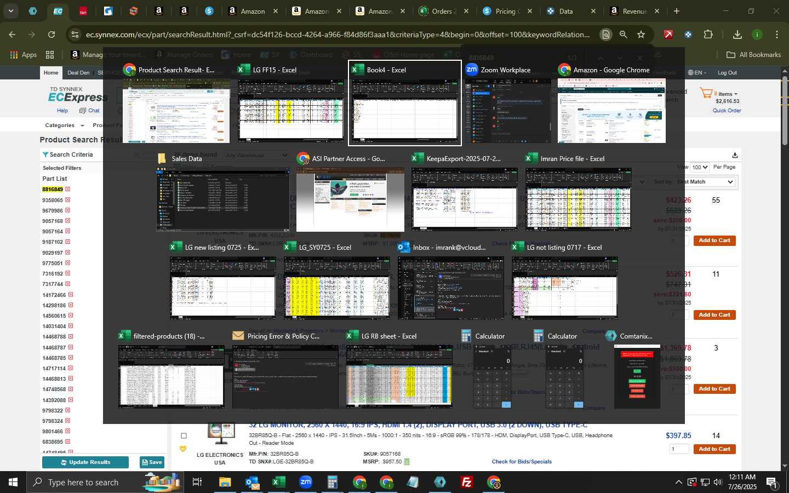This screenshot has height=493, width=789.
Task: Remove part 14172466 from the part list
Action: click(71, 295)
